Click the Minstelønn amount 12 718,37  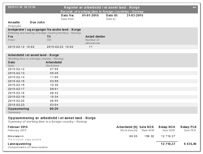click(x=168, y=136)
